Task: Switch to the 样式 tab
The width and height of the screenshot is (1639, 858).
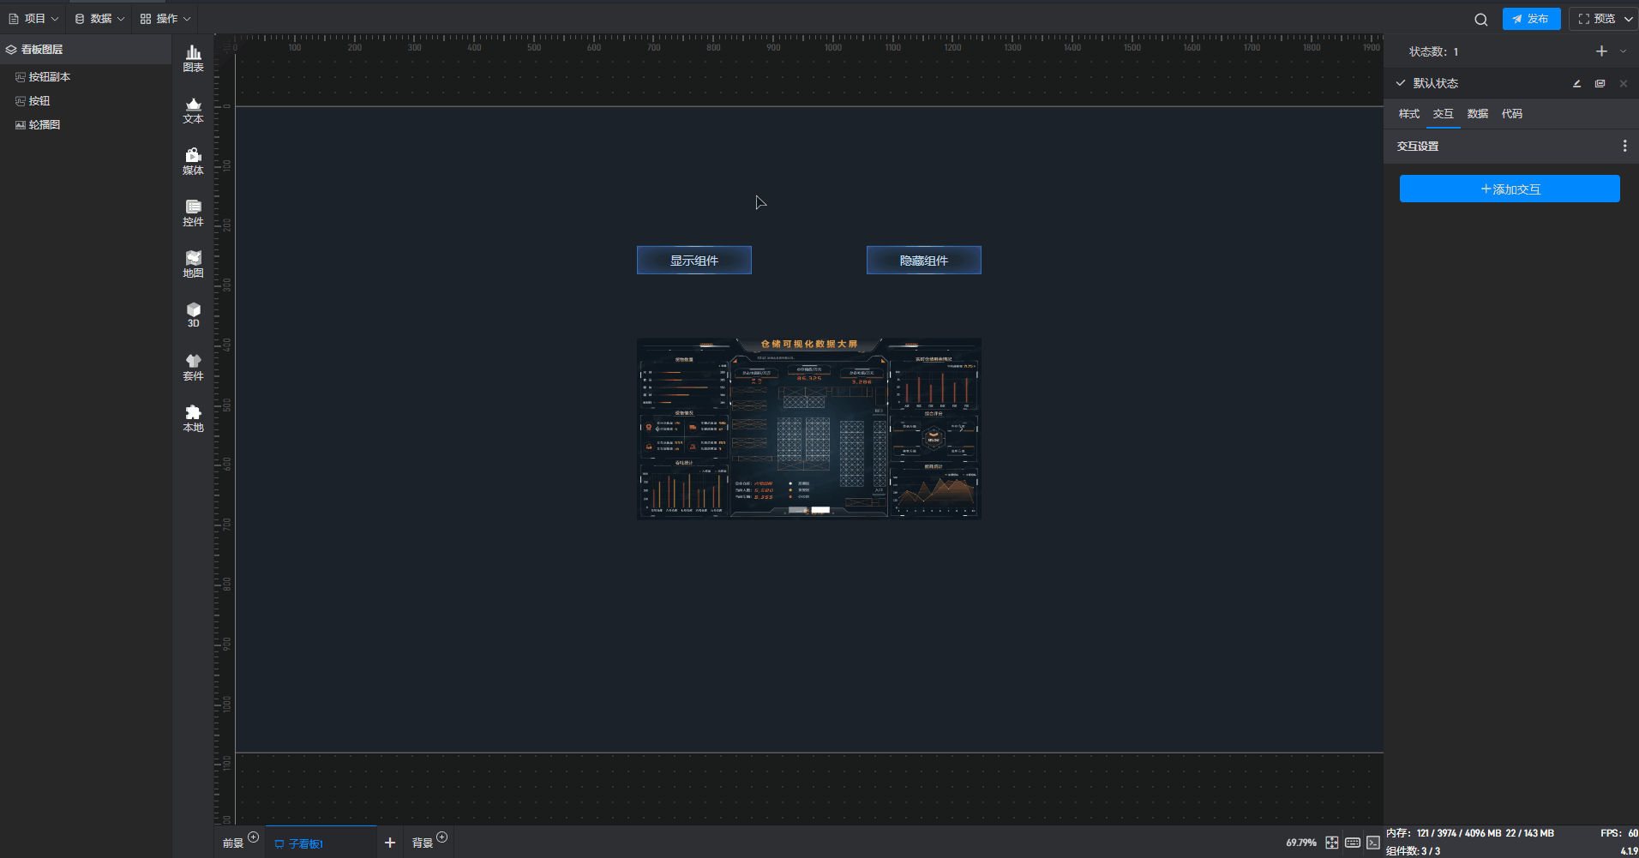Action: 1408,114
